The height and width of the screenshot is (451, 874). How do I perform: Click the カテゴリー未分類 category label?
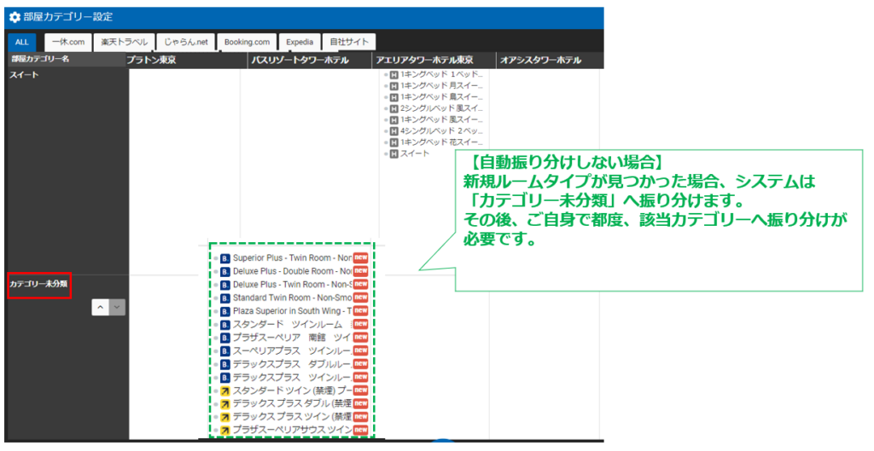(x=38, y=284)
